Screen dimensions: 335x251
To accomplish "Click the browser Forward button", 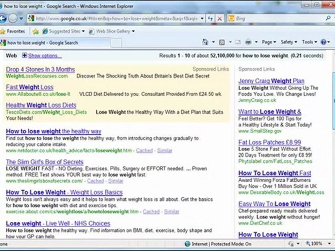I will tap(13, 19).
